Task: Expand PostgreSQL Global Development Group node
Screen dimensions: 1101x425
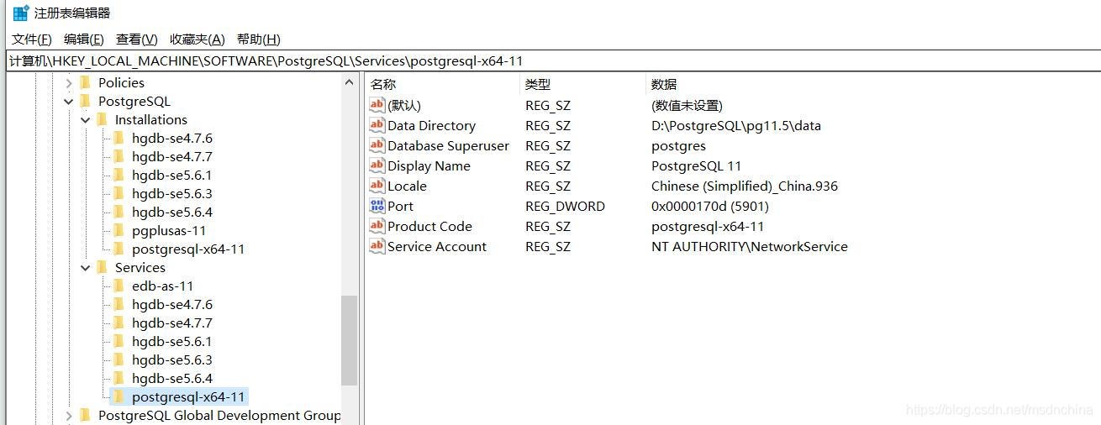Action: tap(69, 416)
